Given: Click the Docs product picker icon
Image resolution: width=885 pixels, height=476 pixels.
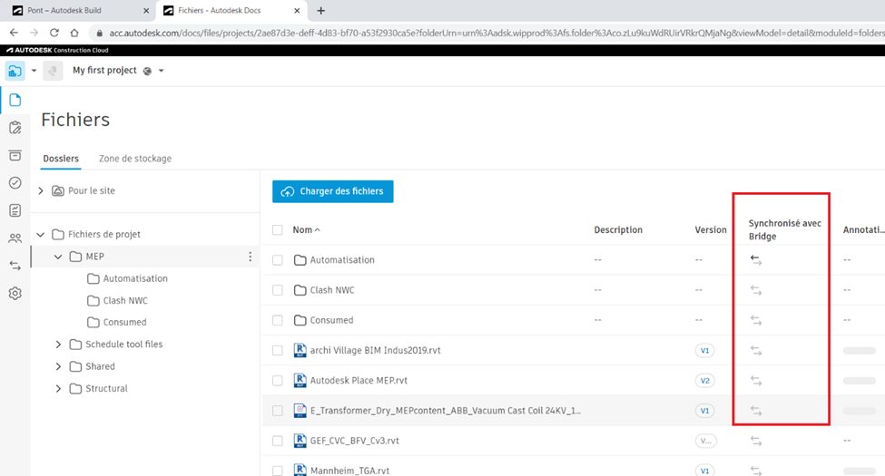Looking at the screenshot, I should click(15, 71).
